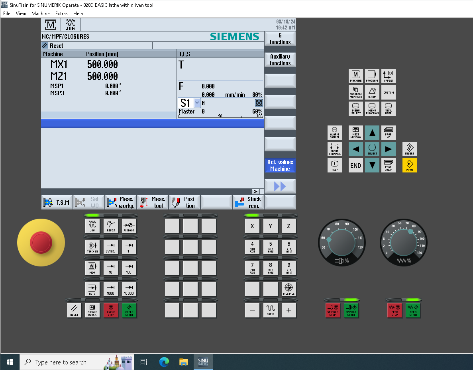
Task: Adjust the feed override dial
Action: click(x=404, y=242)
